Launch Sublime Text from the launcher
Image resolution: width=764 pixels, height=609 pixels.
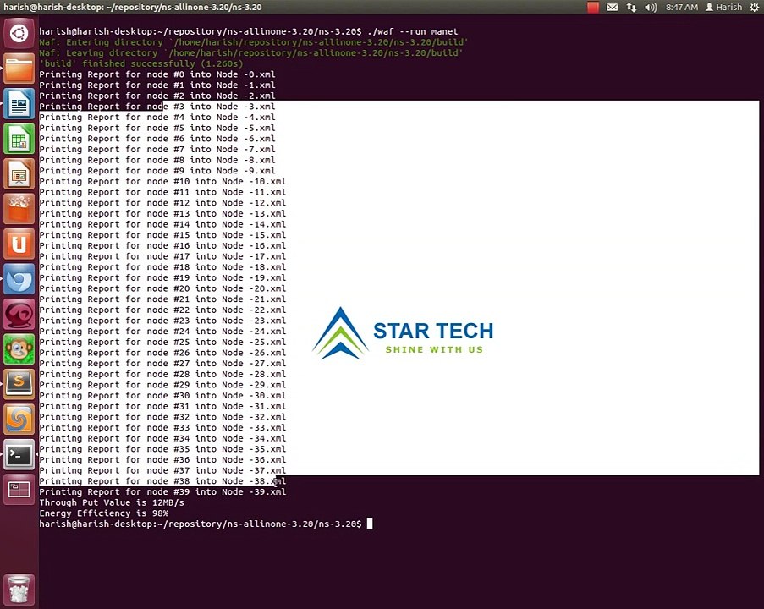tap(19, 384)
